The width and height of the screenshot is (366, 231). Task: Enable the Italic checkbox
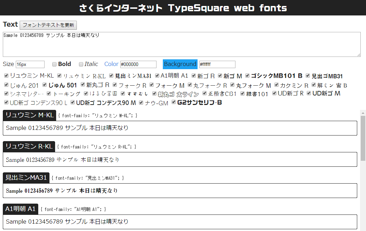(81, 64)
